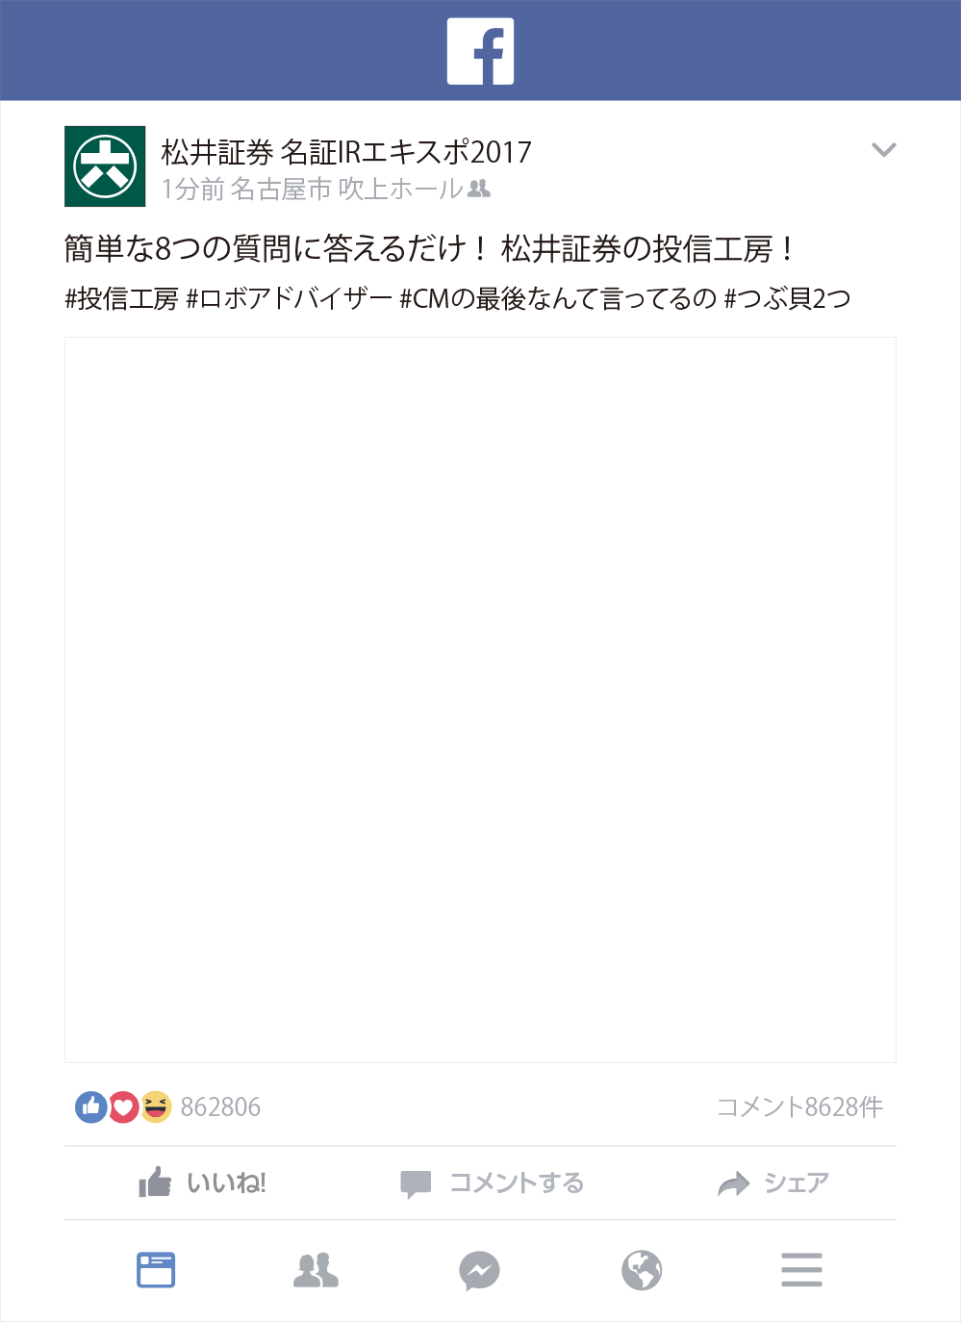Expand post options chevron menu
Viewport: 962px width, 1322px height.
tap(883, 149)
